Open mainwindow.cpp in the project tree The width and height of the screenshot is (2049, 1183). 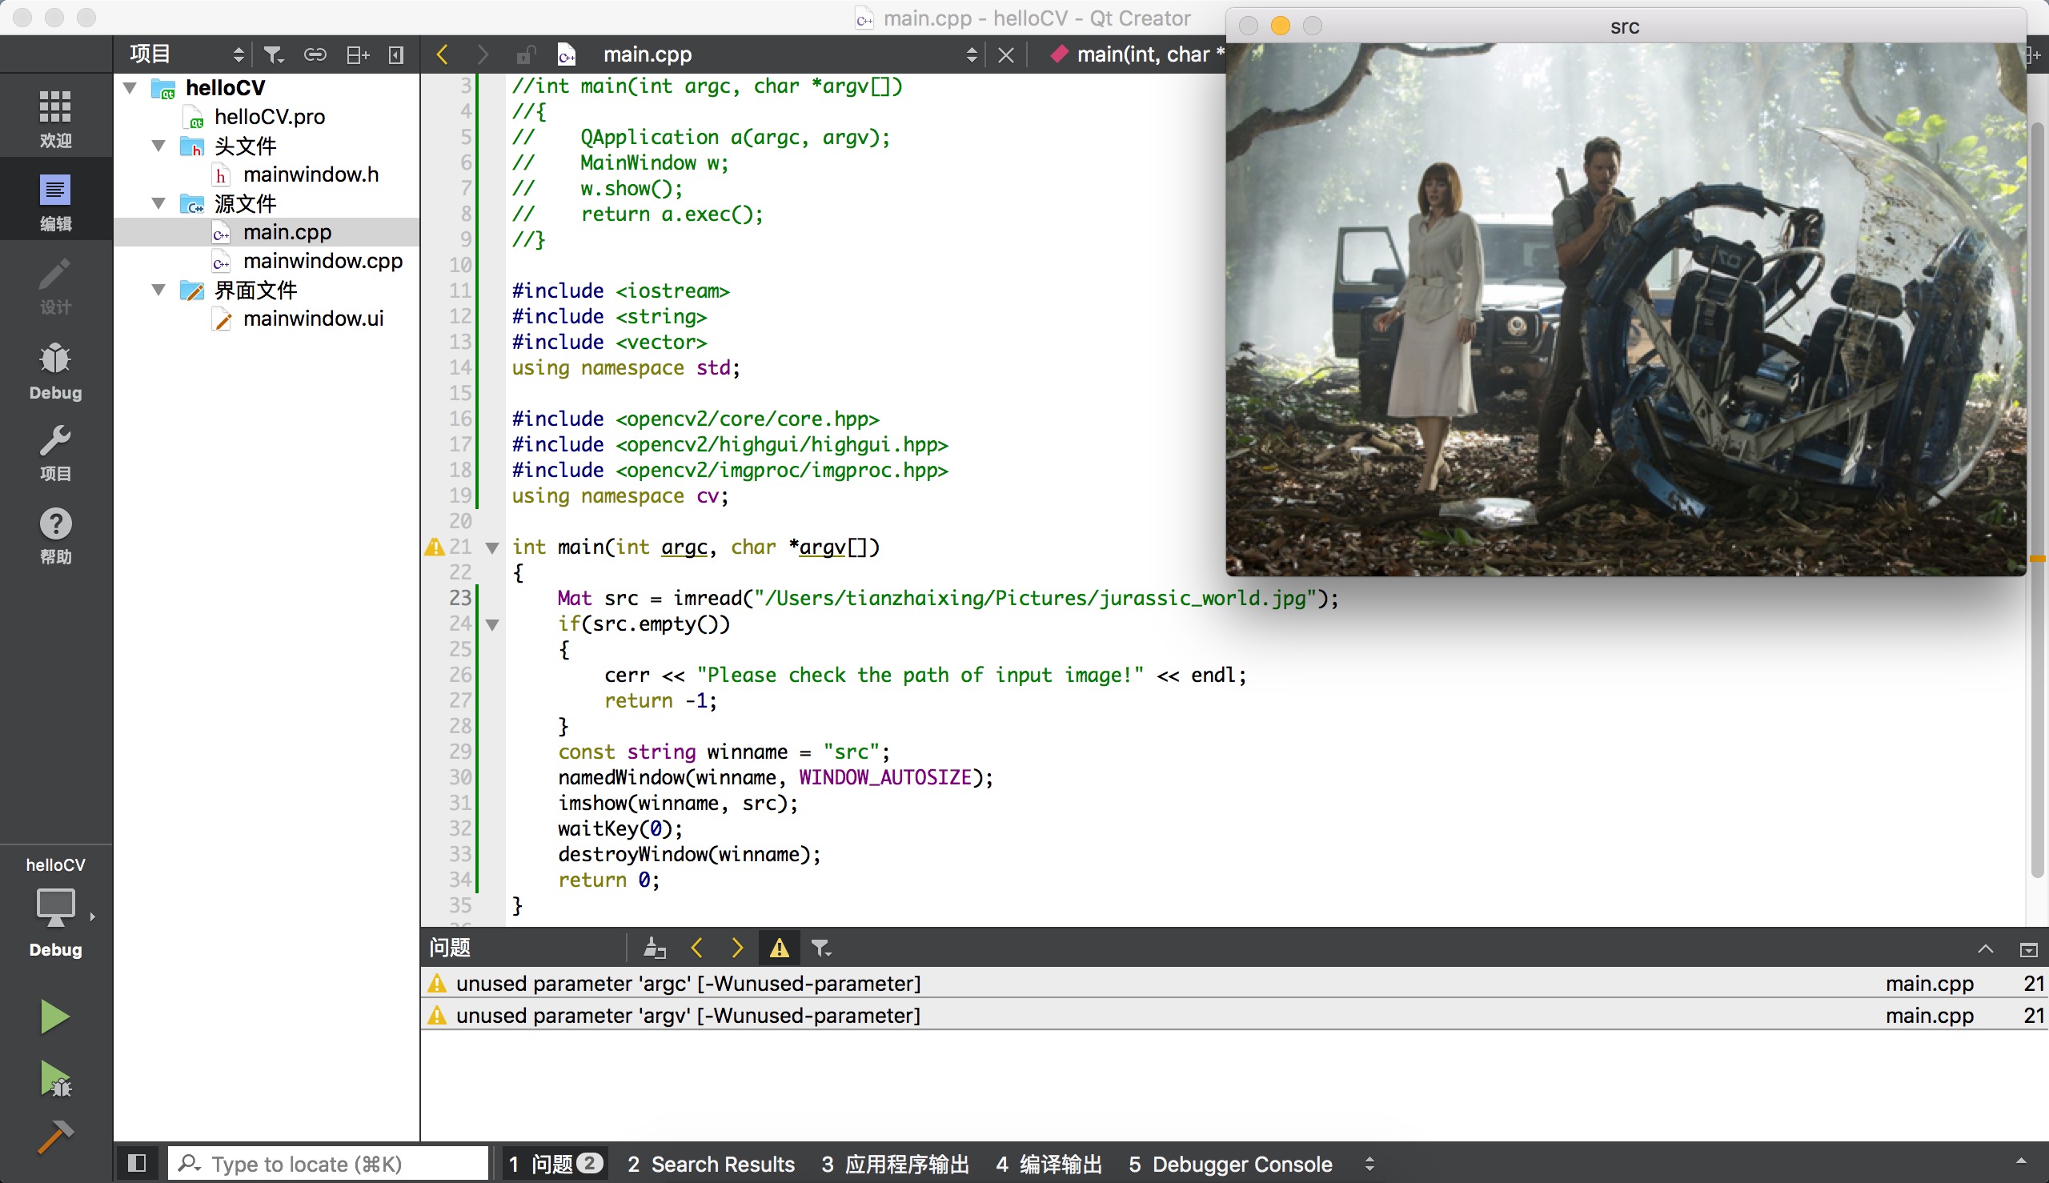click(x=323, y=260)
